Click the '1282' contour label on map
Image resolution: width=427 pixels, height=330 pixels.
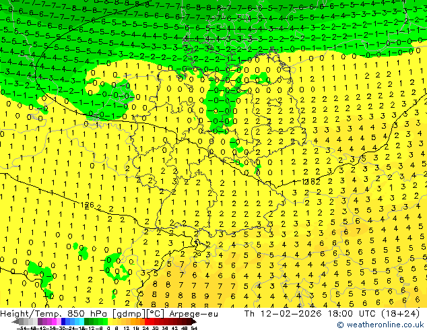point(311,182)
